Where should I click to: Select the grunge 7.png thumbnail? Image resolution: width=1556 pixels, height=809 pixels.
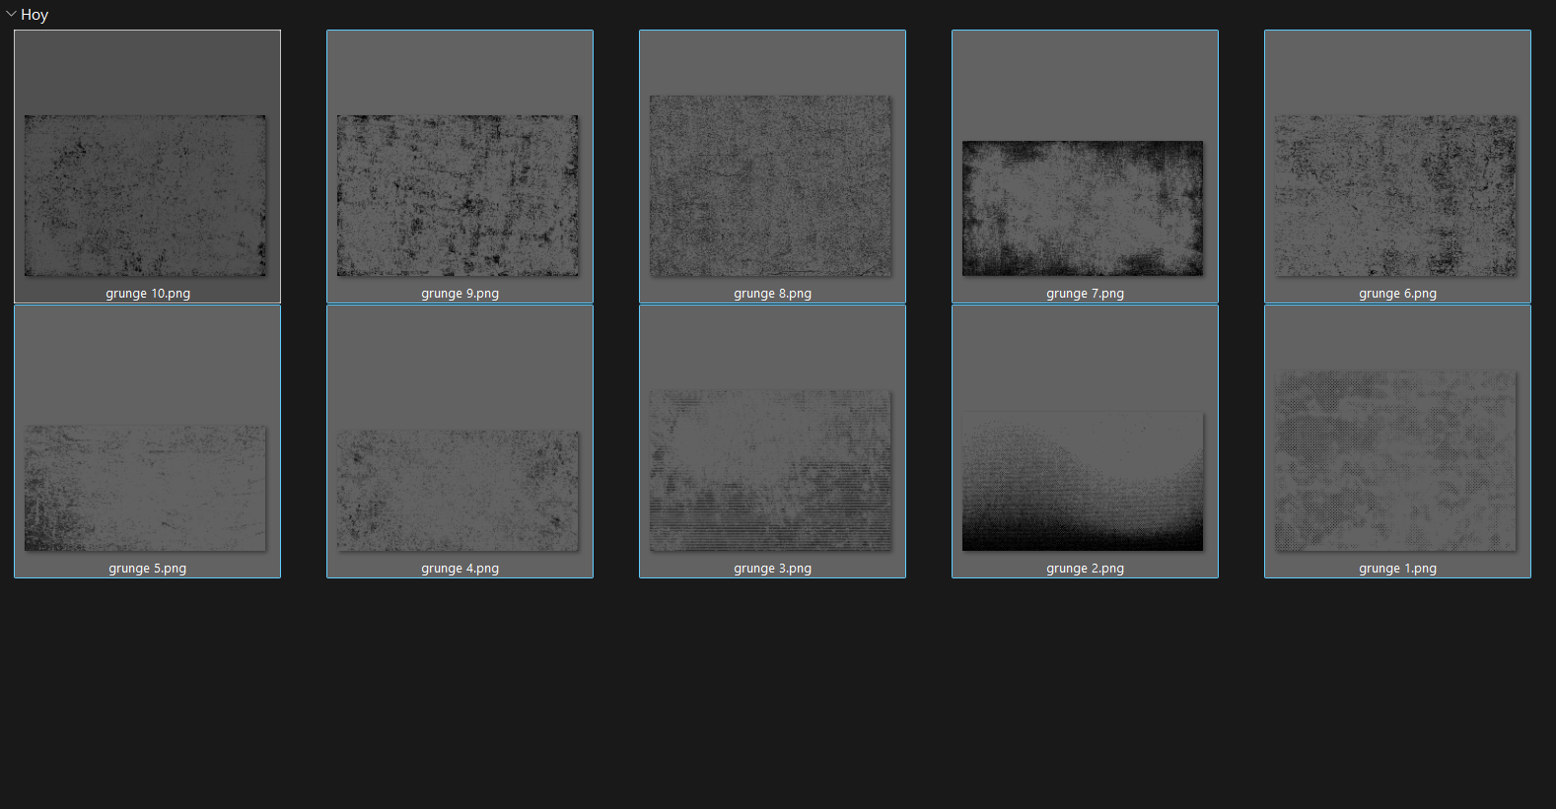point(1083,208)
